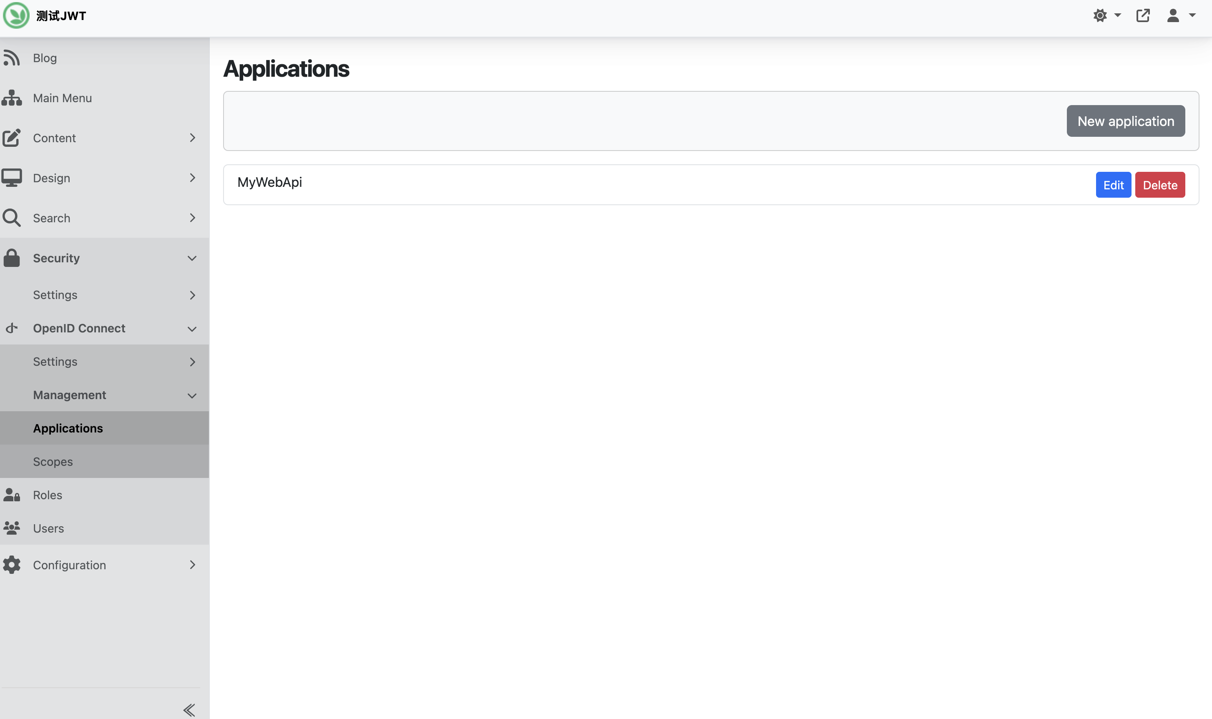Click the Configuration gear icon

point(12,565)
